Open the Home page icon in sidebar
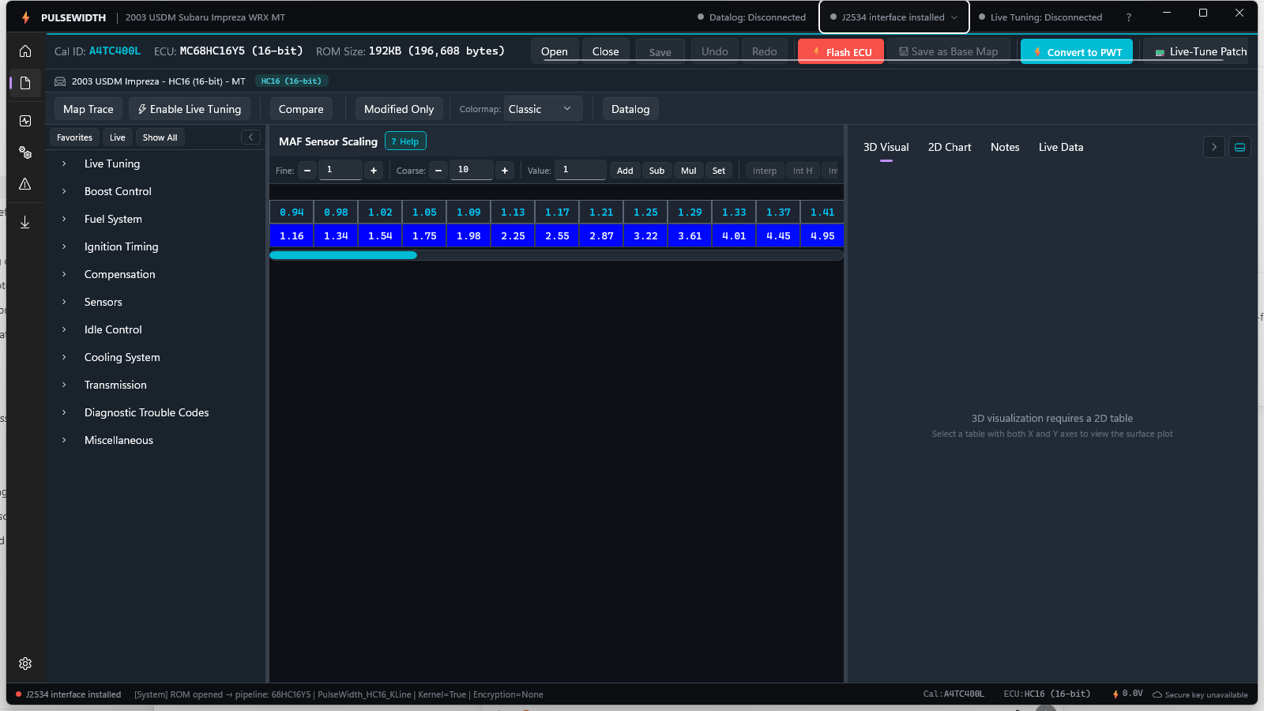1264x711 pixels. click(25, 51)
